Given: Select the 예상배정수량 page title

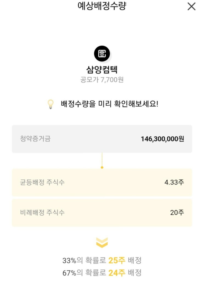Looking at the screenshot, I should (102, 6).
